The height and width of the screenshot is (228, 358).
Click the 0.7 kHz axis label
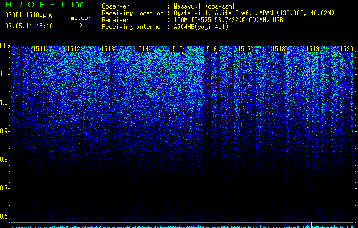(x=5, y=188)
